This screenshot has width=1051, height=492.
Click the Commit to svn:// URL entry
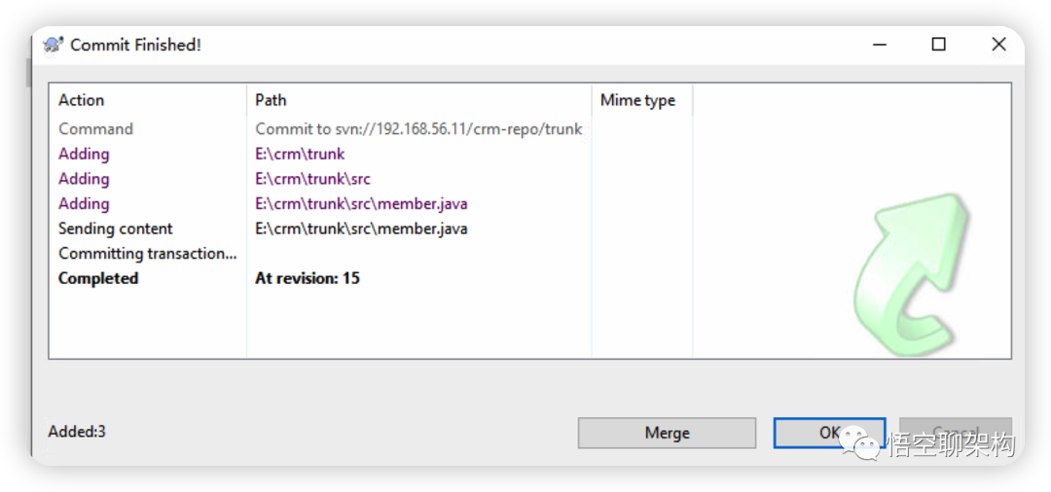click(418, 129)
